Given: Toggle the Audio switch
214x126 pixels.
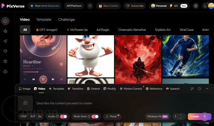Looking at the screenshot, I should pos(64,116).
